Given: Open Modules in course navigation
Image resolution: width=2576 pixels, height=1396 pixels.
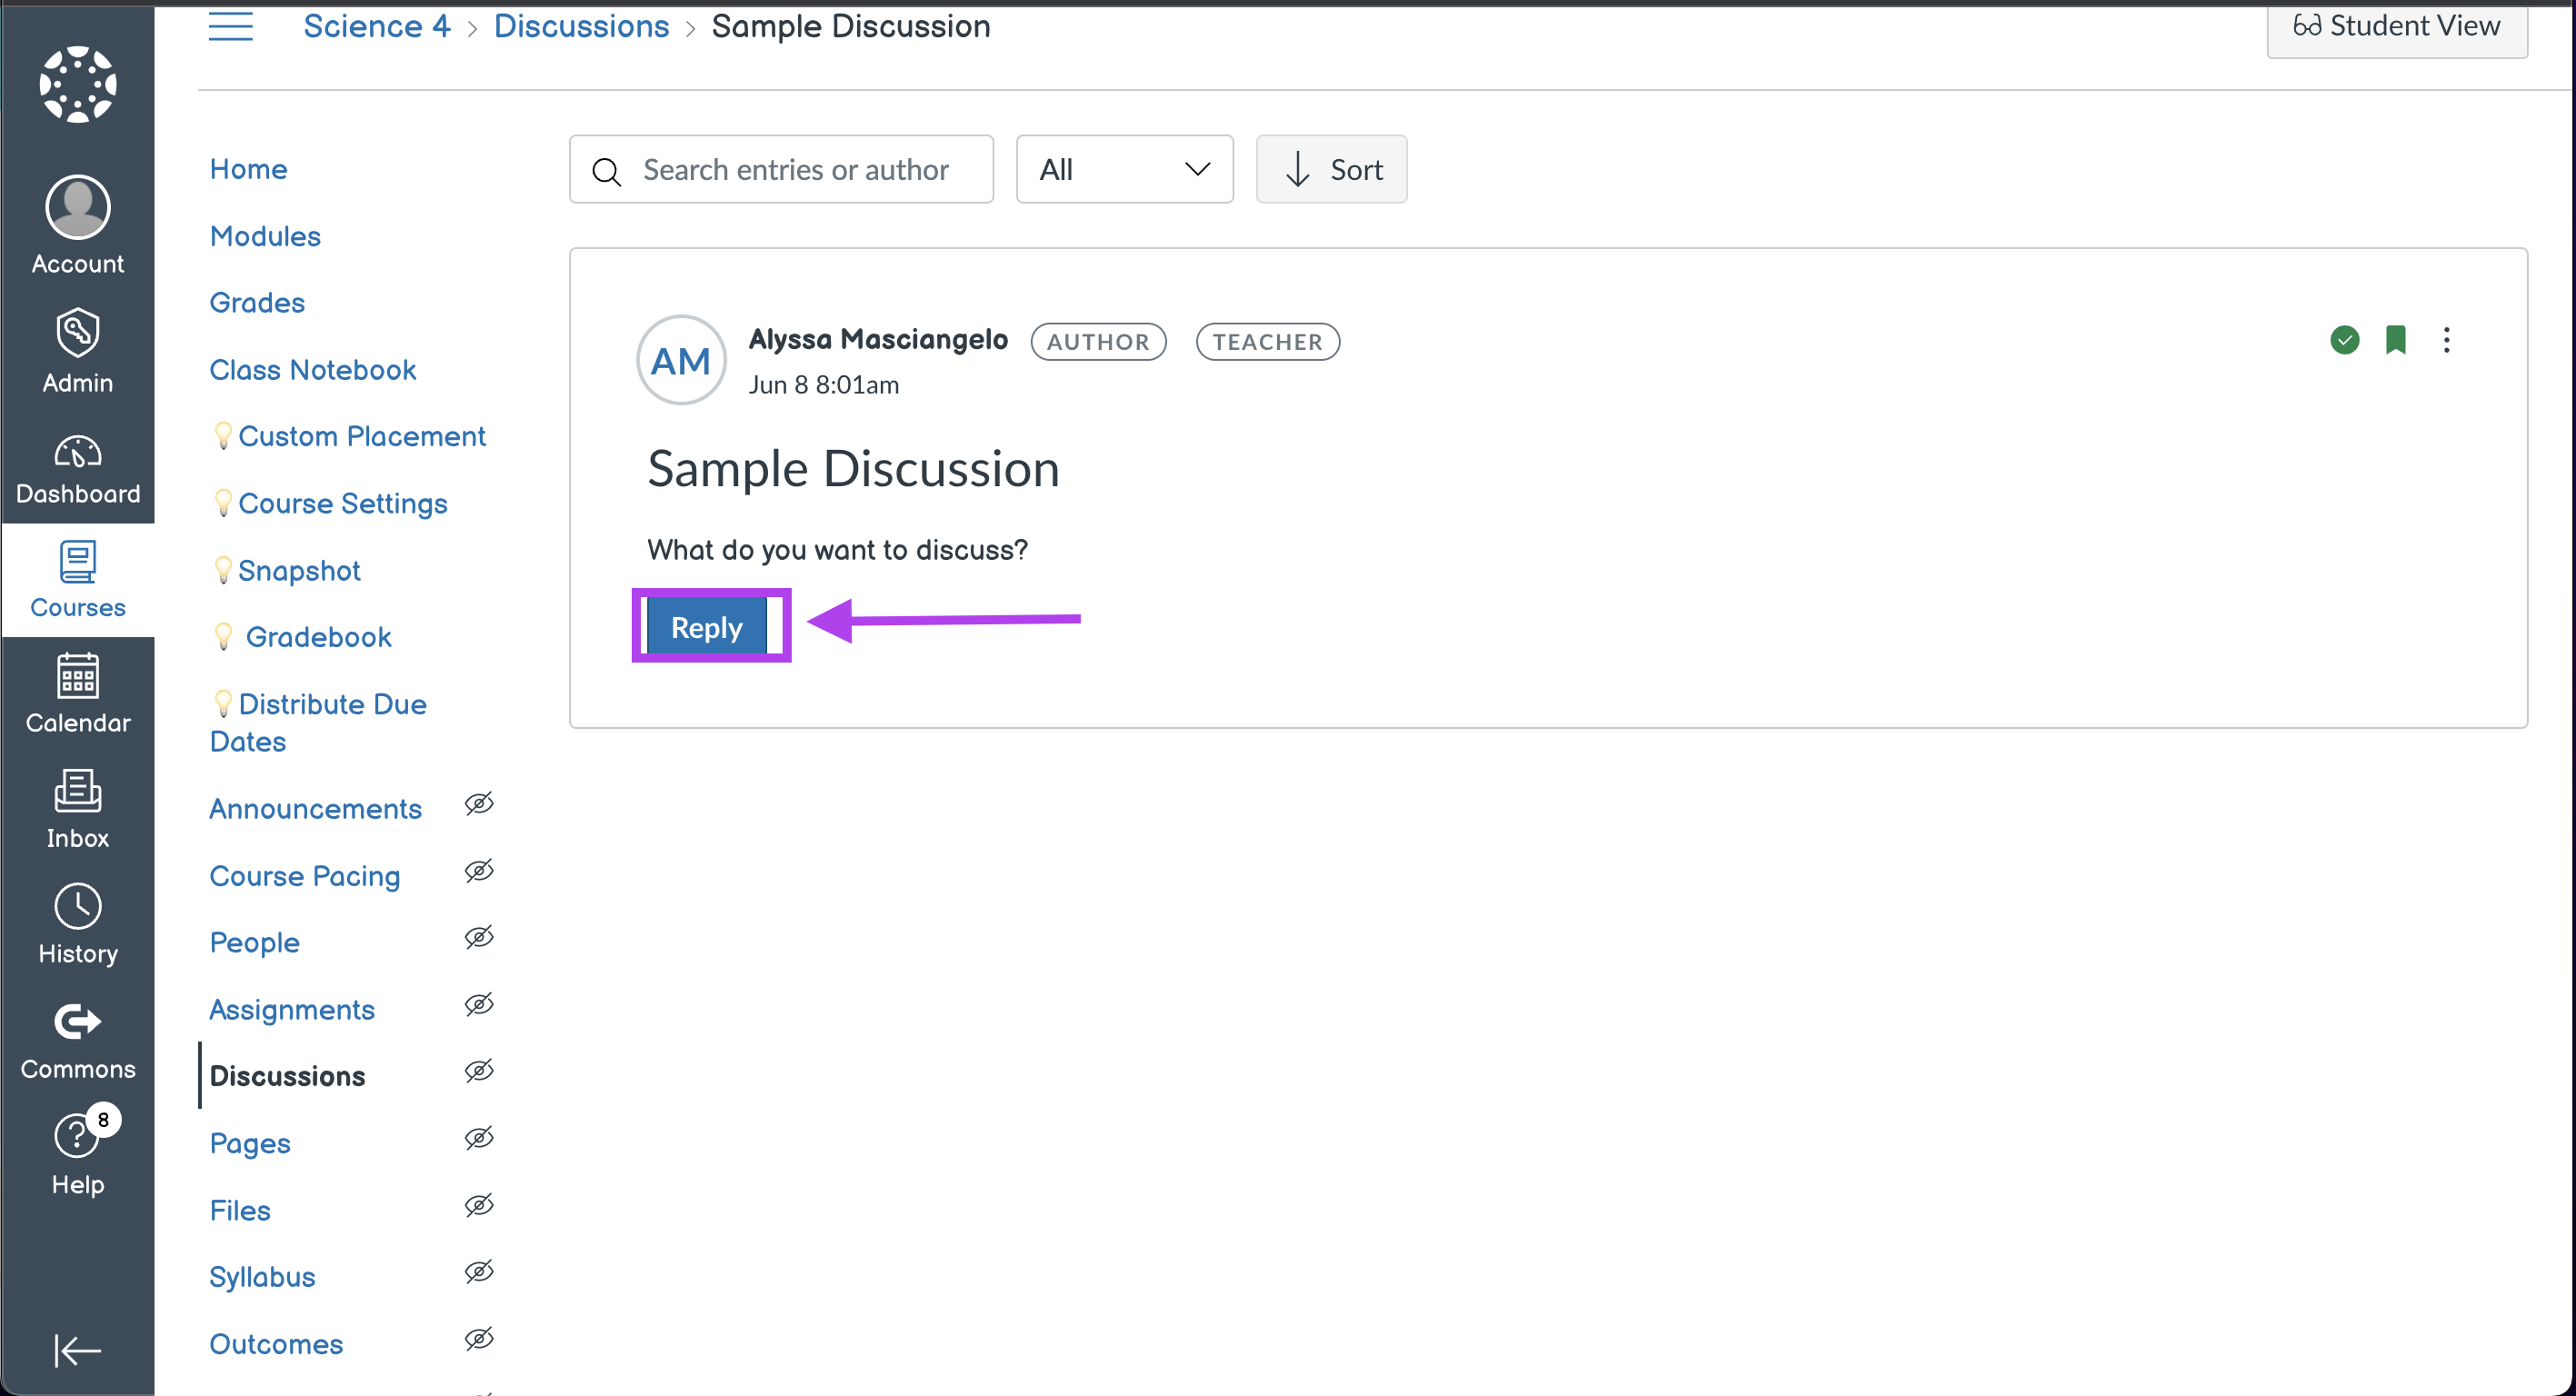Looking at the screenshot, I should pyautogui.click(x=265, y=236).
